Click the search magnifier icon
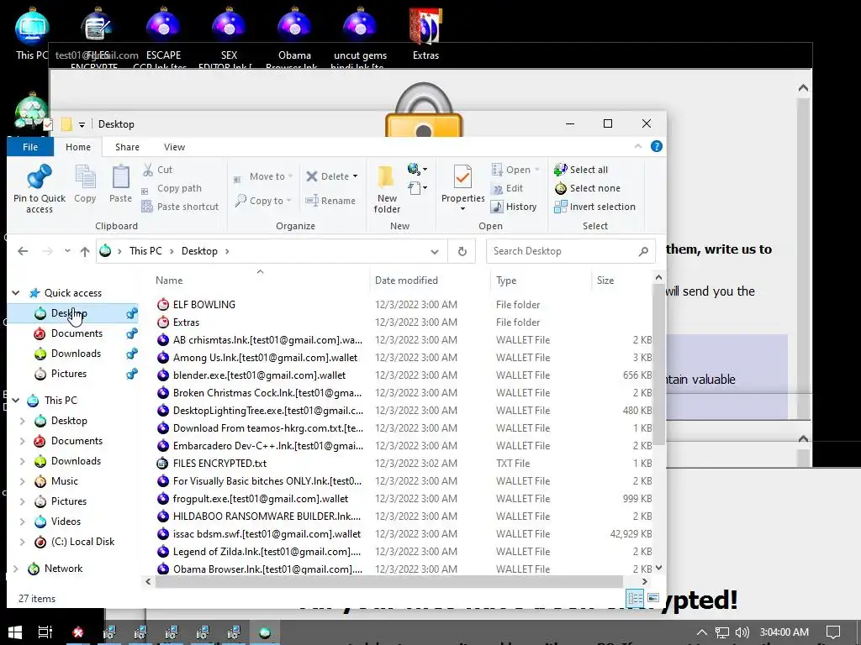861x645 pixels. point(643,251)
